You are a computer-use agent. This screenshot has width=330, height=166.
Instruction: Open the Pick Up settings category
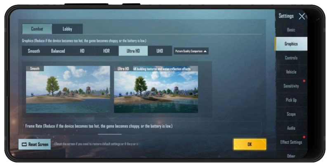click(291, 100)
